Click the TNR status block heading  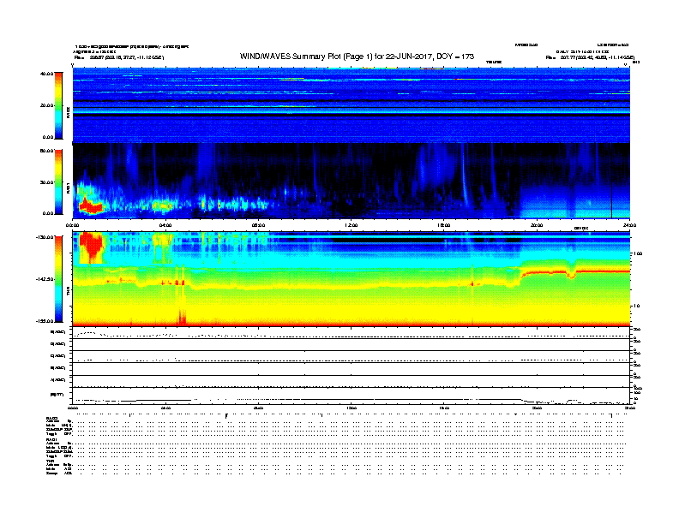pos(51,461)
